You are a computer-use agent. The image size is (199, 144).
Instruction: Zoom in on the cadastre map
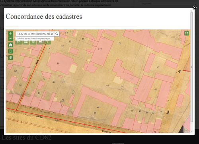tap(10, 33)
